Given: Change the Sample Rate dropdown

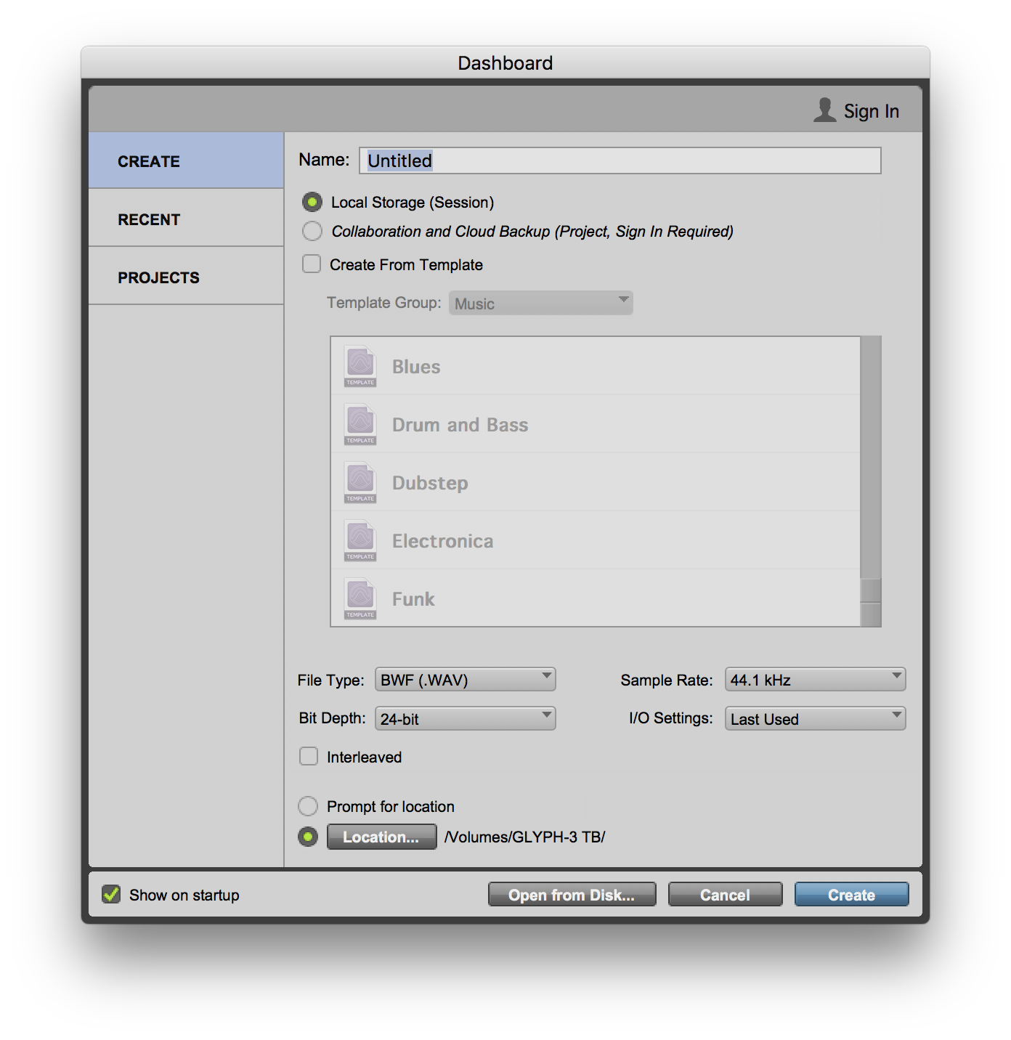Looking at the screenshot, I should tap(814, 680).
